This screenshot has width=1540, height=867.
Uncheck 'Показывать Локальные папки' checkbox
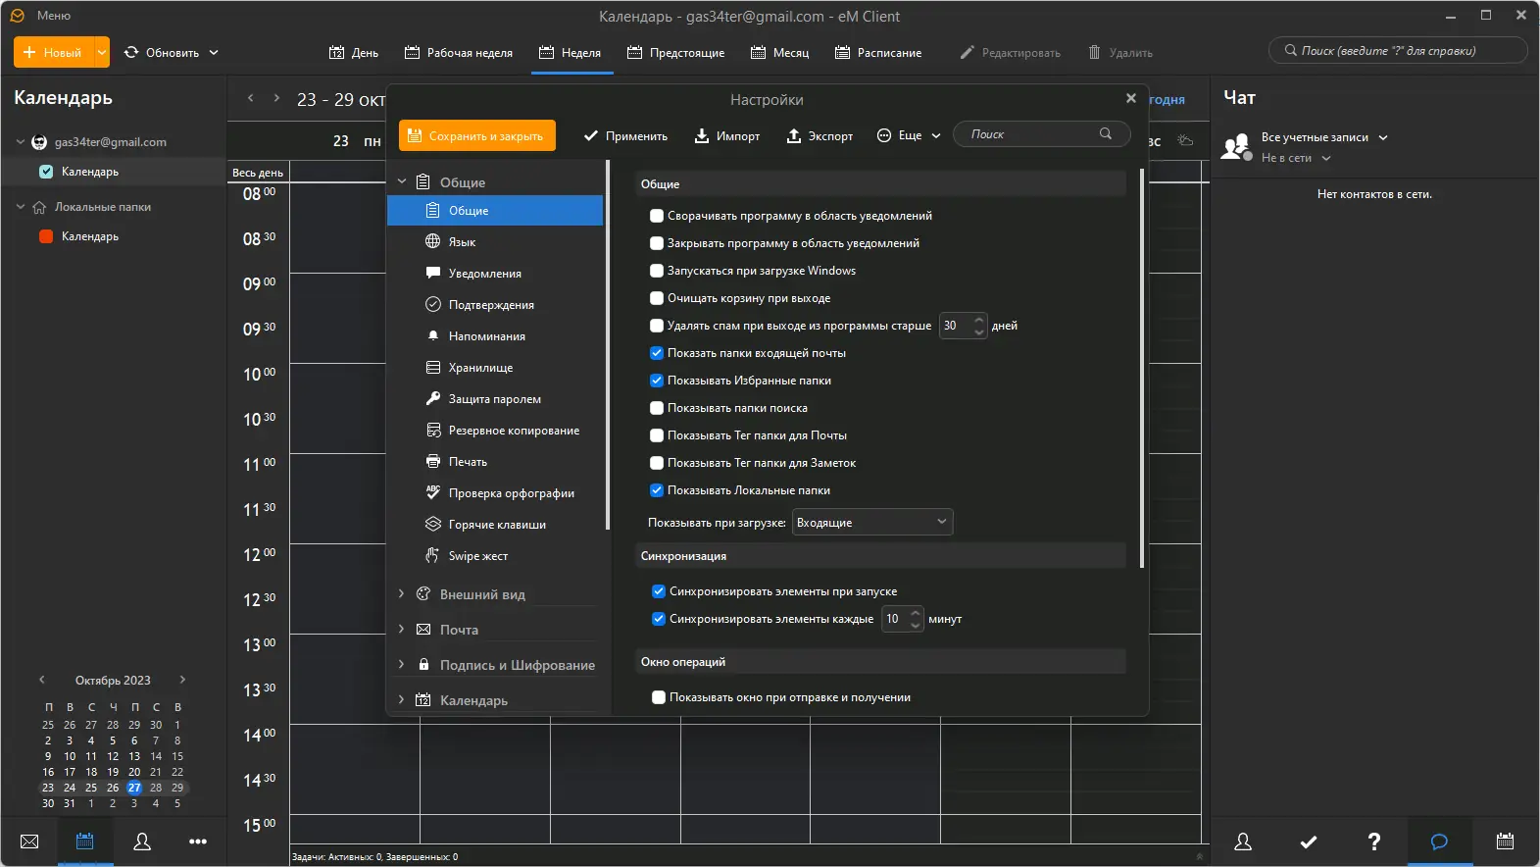[x=657, y=490]
